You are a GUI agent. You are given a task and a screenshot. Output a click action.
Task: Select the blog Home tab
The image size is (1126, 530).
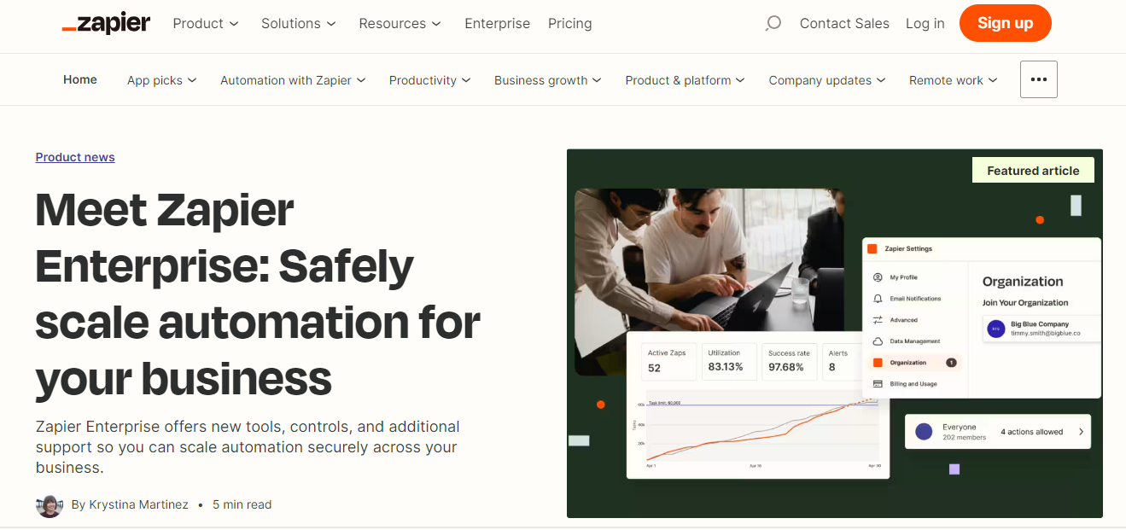[x=80, y=79]
